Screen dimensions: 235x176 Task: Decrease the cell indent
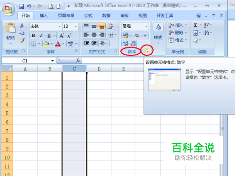tap(86, 43)
